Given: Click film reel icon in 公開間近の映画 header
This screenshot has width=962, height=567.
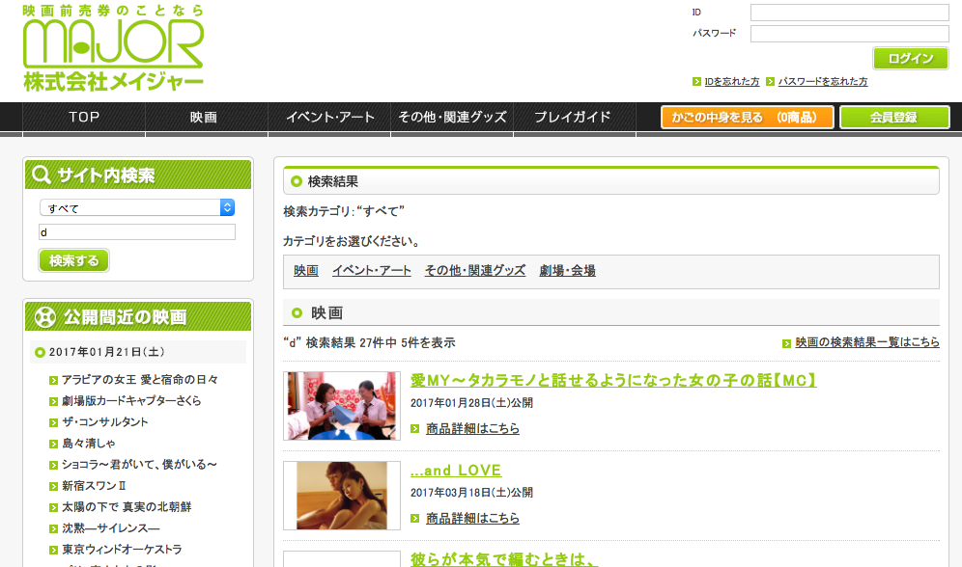Looking at the screenshot, I should [44, 316].
